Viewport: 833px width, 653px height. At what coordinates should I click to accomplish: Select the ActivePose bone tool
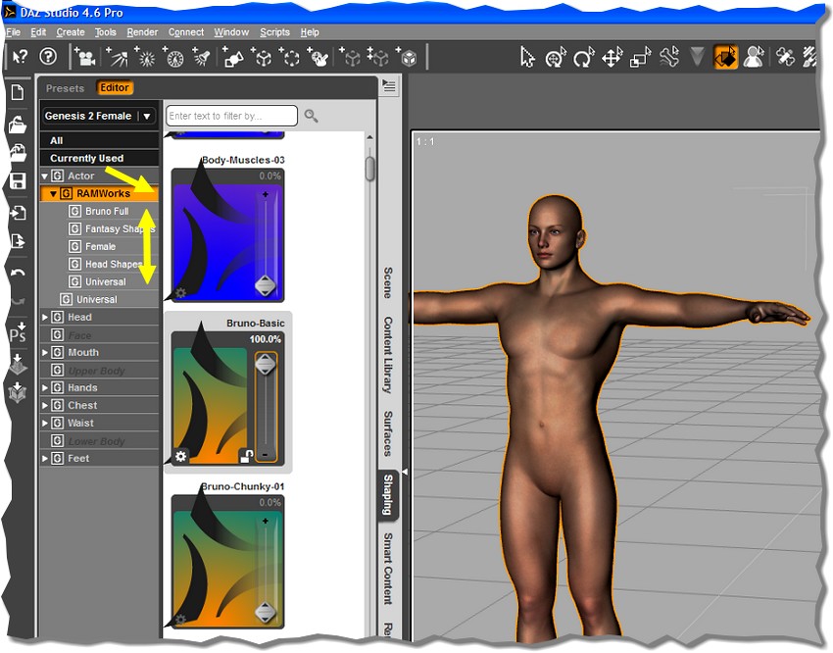(668, 57)
